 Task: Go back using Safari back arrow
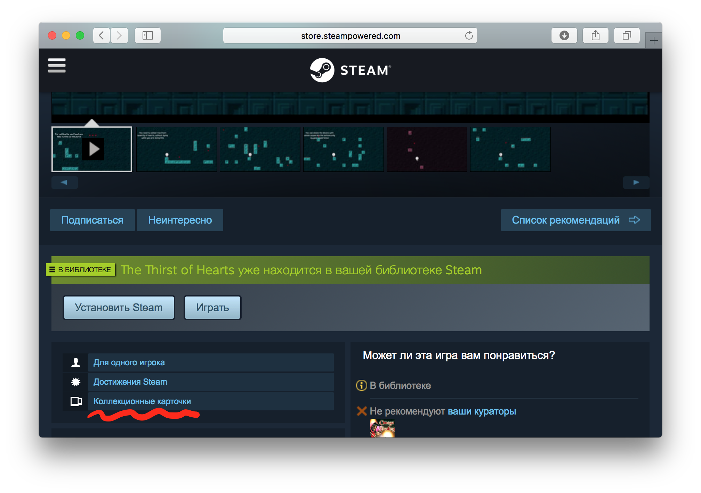pos(102,35)
